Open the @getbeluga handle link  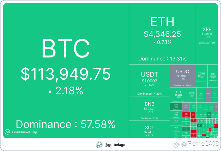pos(115,145)
